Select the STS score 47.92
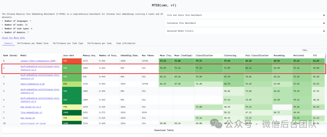Viewport: 327px width, 137px height. click(318, 91)
